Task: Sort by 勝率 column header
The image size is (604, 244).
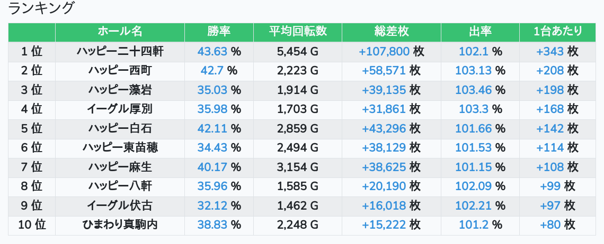Action: (x=219, y=32)
